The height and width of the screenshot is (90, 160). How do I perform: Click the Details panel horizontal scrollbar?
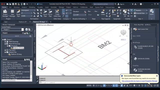point(16,80)
